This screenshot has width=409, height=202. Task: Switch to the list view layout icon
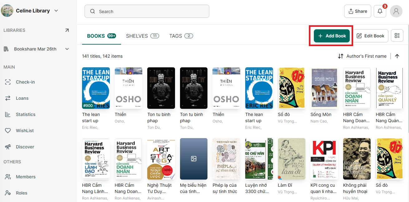[x=397, y=36]
